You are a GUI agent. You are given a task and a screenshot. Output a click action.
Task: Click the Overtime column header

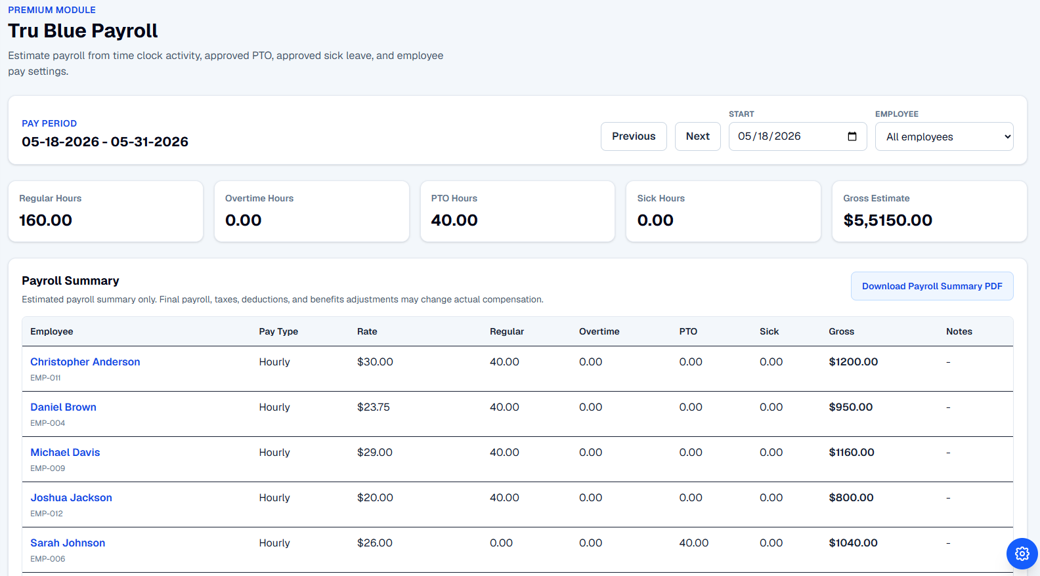(x=599, y=331)
